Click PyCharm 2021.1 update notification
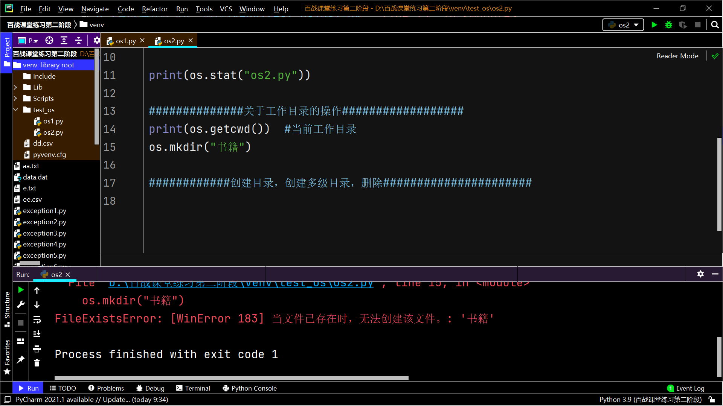Screen dimensions: 723x406 [92, 399]
